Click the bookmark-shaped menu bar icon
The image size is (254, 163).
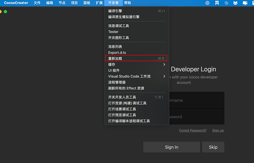point(217,3)
